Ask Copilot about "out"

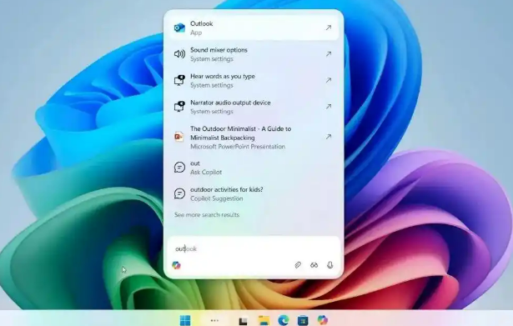[x=254, y=168]
